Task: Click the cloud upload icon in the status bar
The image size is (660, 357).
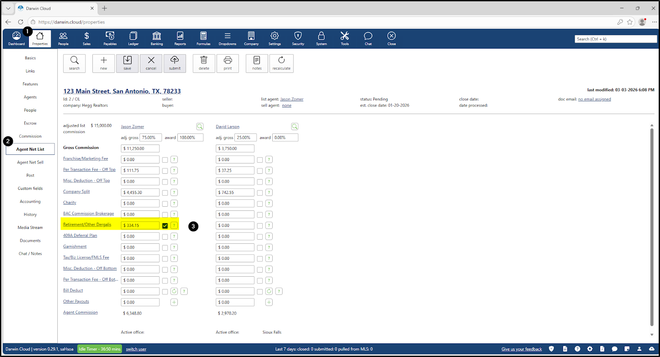Action: (x=652, y=349)
